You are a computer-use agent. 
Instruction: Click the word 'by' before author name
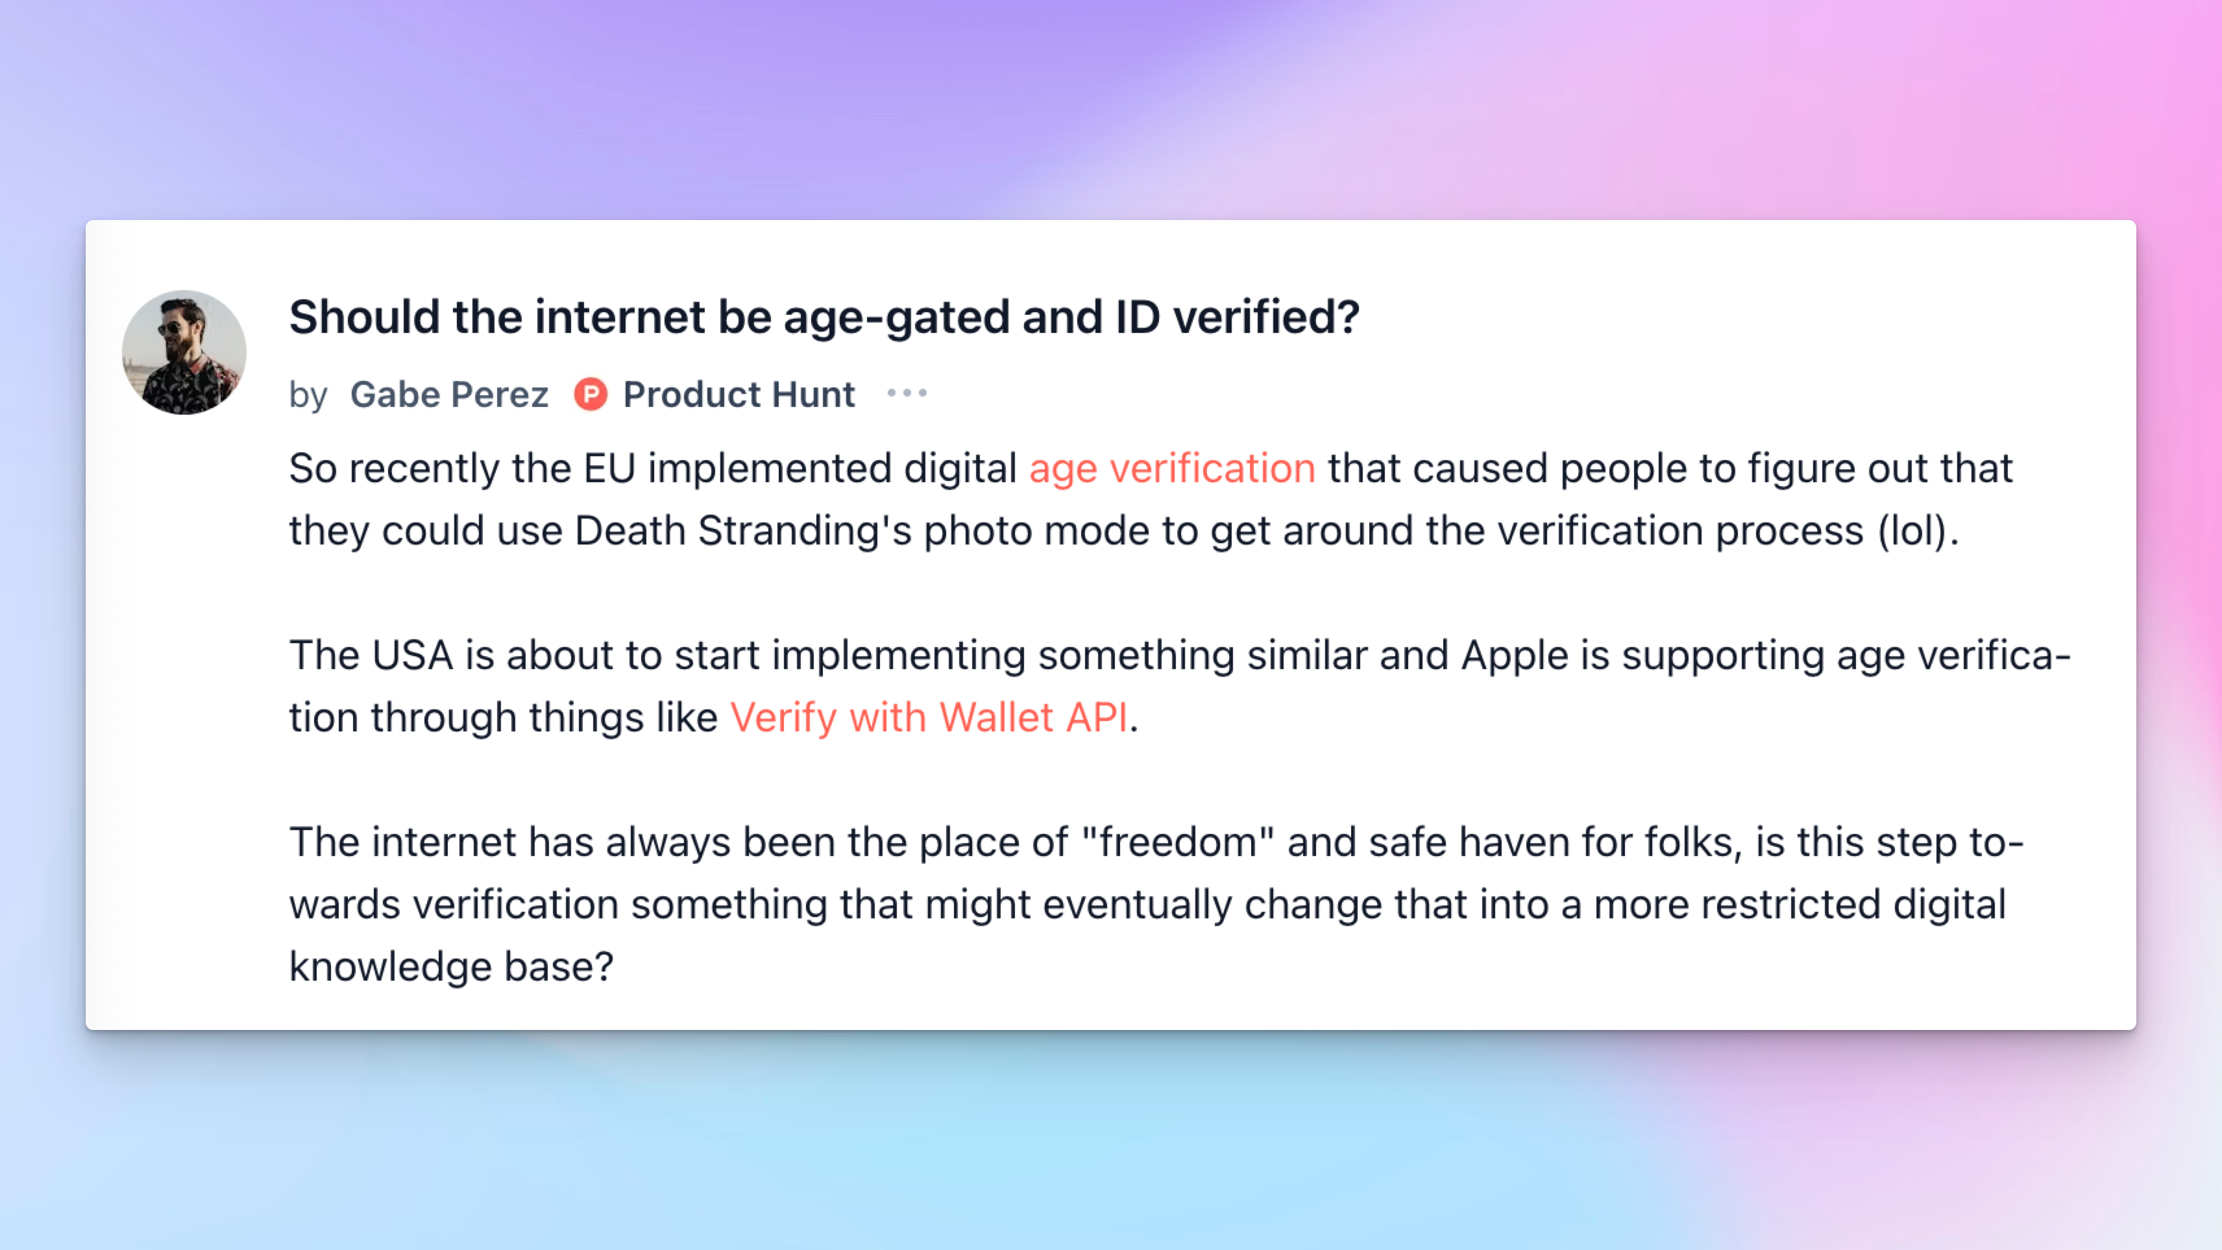(x=308, y=396)
